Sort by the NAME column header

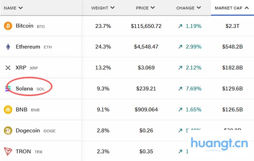click(x=13, y=8)
